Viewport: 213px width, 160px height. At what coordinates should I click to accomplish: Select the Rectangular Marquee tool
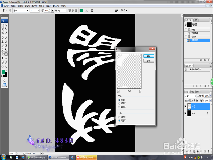pos(3,25)
